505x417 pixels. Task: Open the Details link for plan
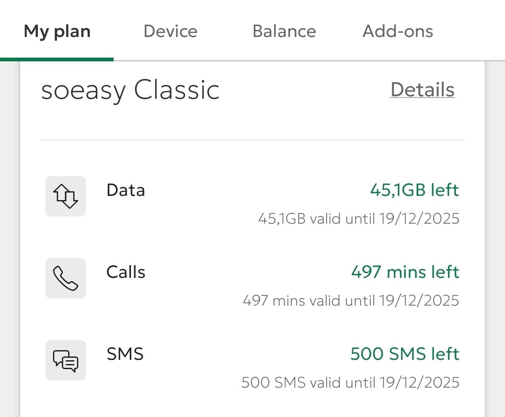point(422,90)
